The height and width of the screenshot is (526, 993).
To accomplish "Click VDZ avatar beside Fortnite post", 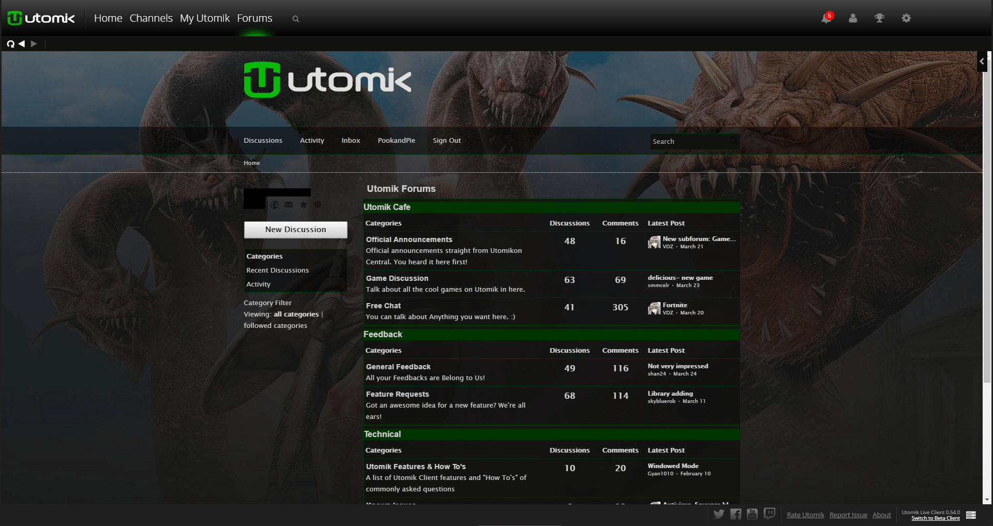I will click(654, 308).
